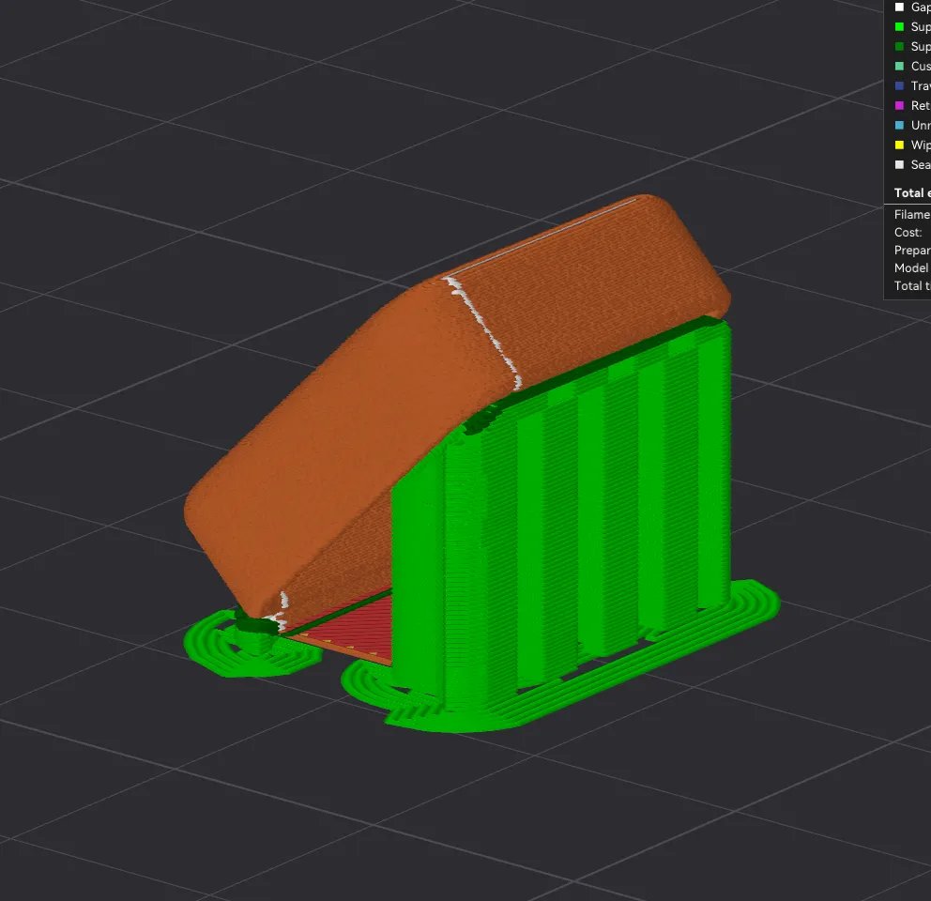Select the Cost row in the estimation panel
The image size is (931, 901).
pos(908,232)
